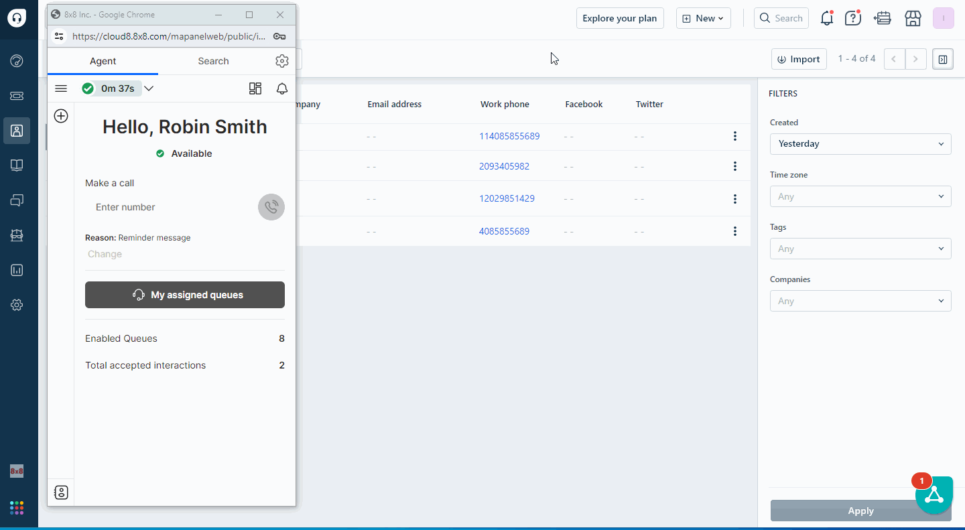
Task: Click My assigned queues button
Action: [x=185, y=295]
